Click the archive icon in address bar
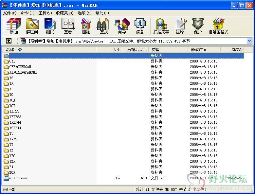 (x=23, y=41)
